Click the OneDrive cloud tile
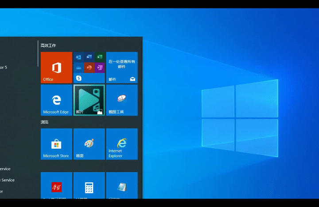The height and width of the screenshot is (207, 319). (x=79, y=68)
